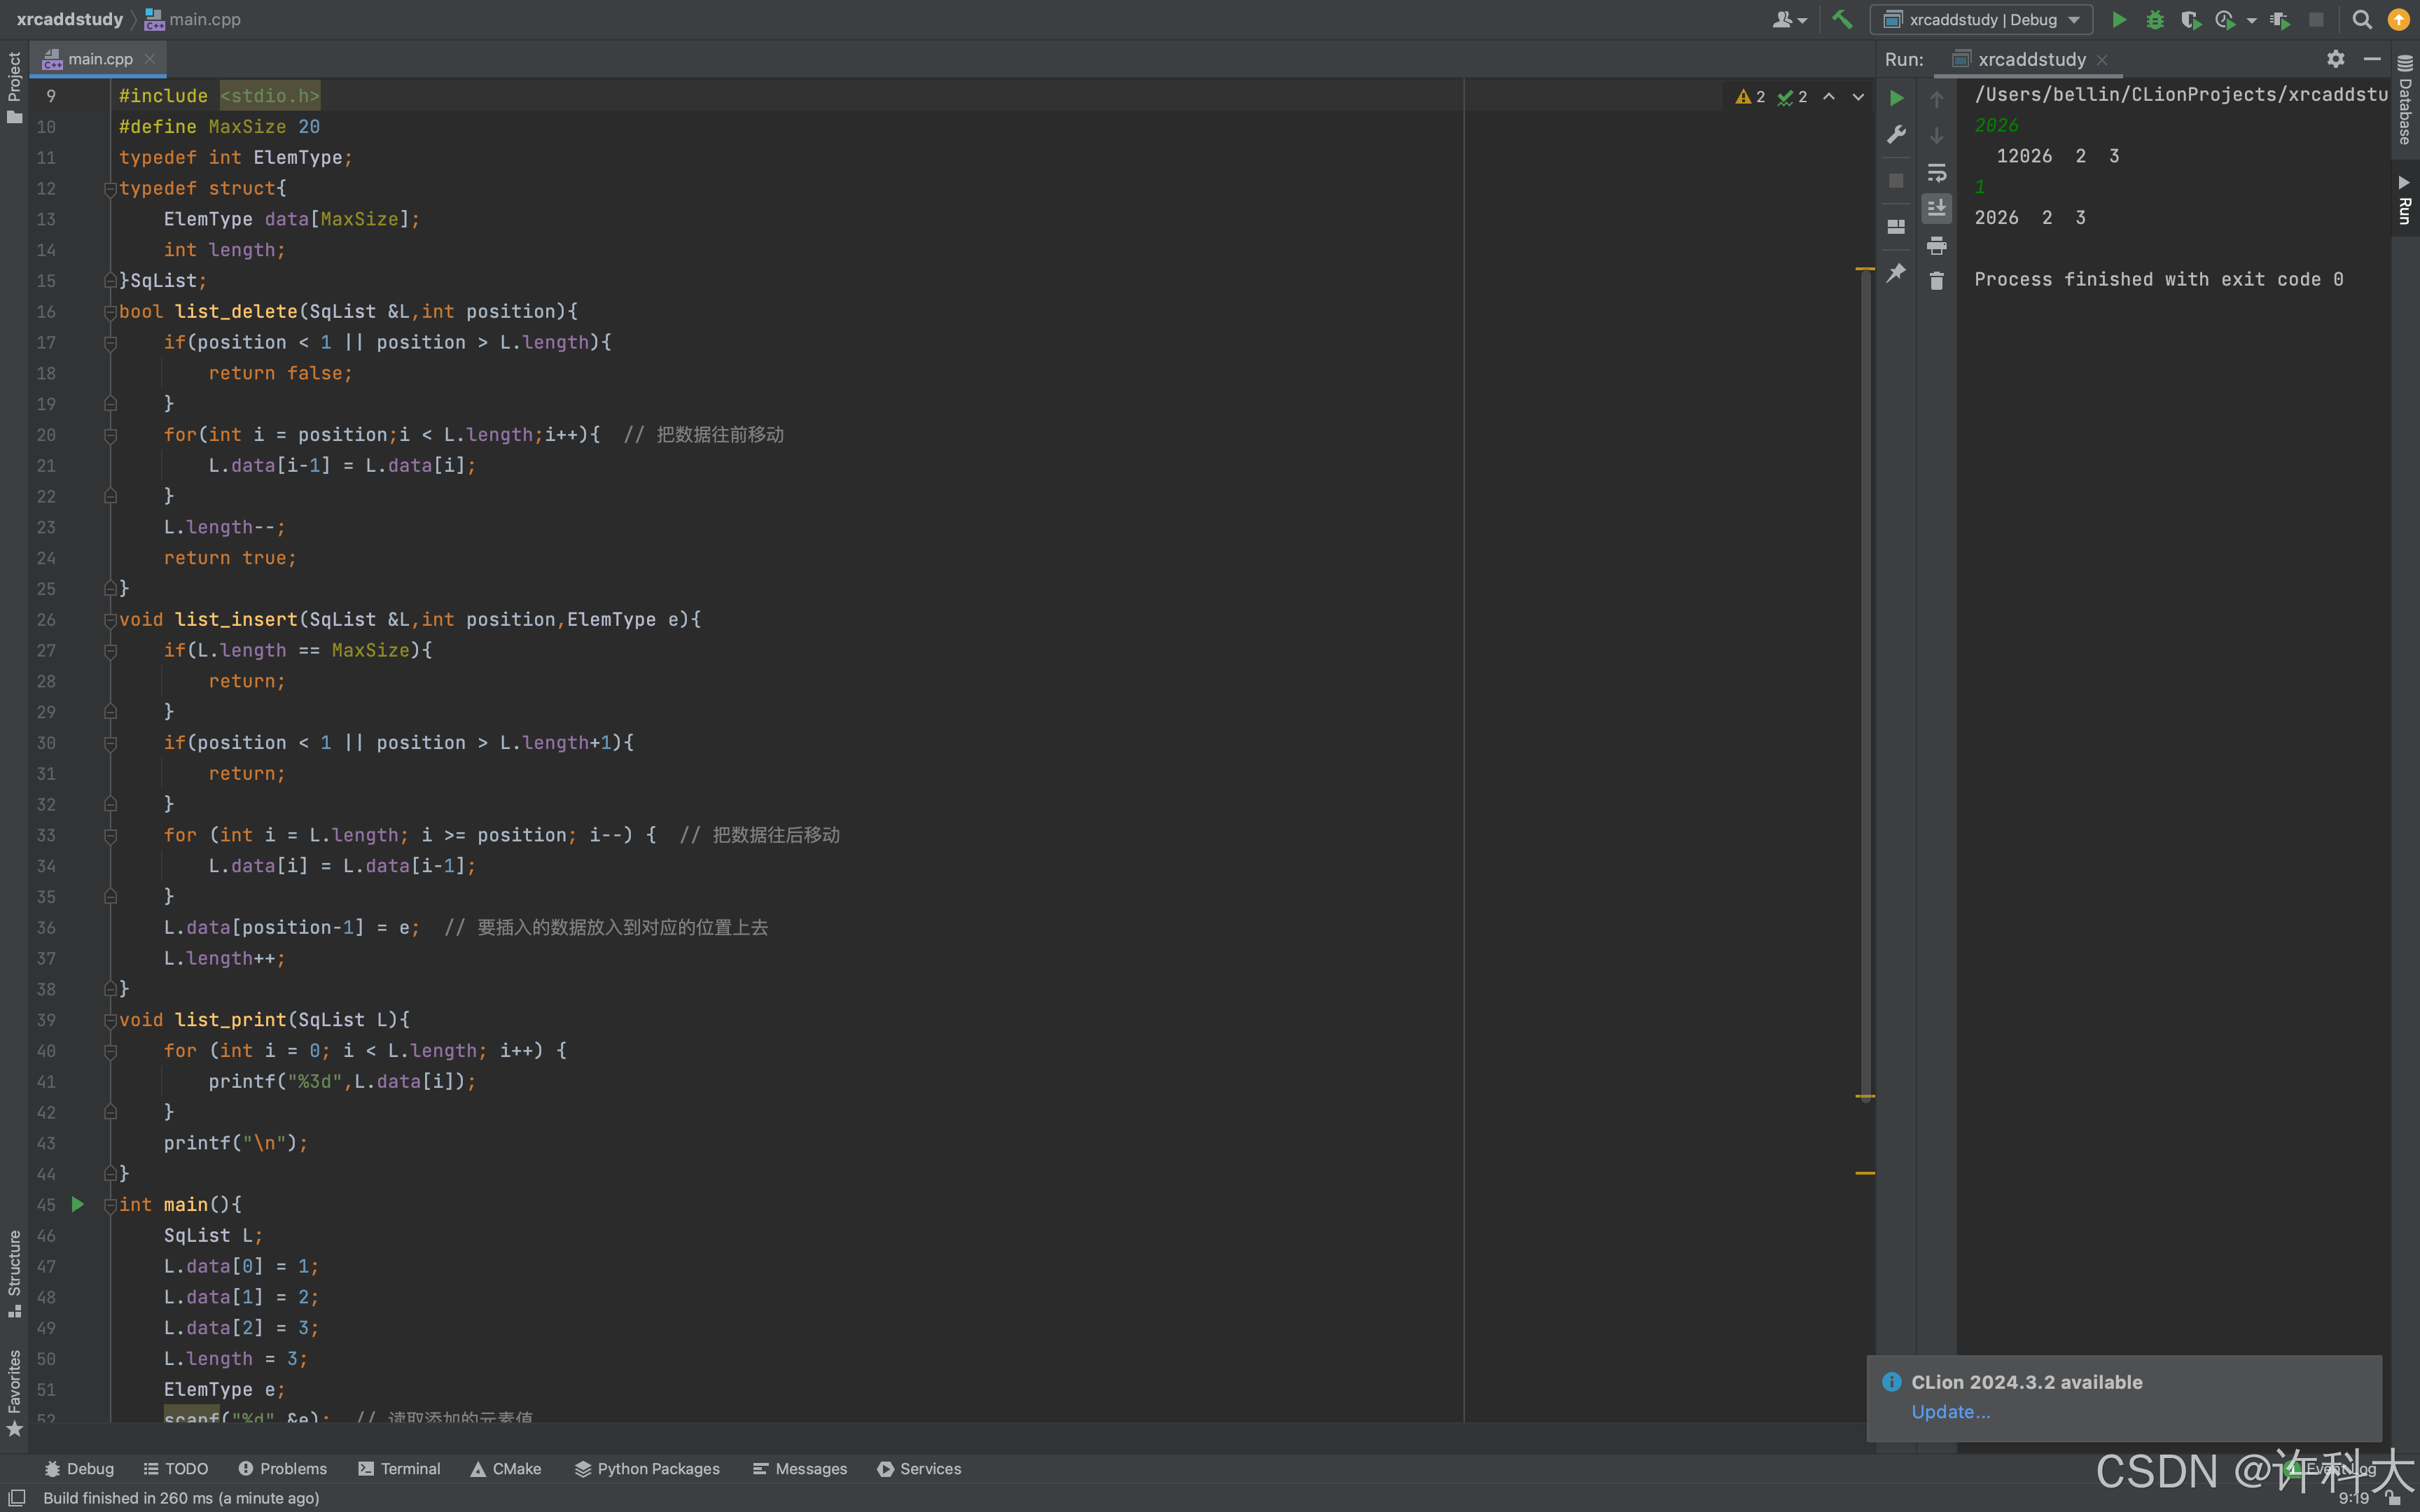The width and height of the screenshot is (2420, 1512).
Task: Pin the Run tab with the pin icon
Action: tap(1896, 273)
